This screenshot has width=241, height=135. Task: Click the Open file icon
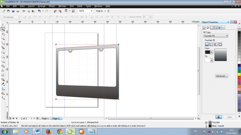[x=9, y=11]
